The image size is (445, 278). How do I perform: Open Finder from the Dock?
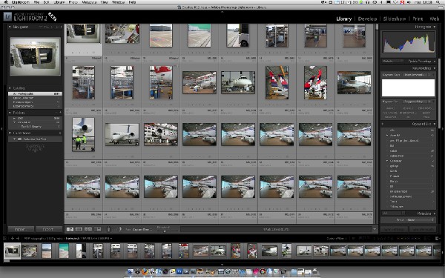[131, 271]
